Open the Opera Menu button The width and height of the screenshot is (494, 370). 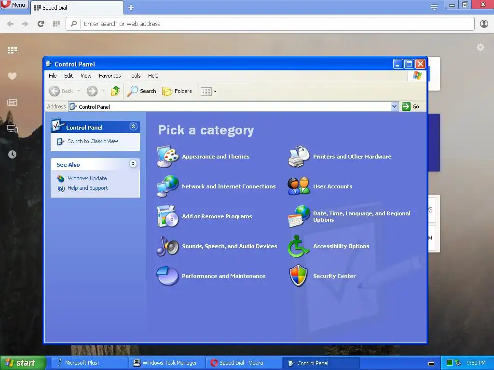coord(14,5)
